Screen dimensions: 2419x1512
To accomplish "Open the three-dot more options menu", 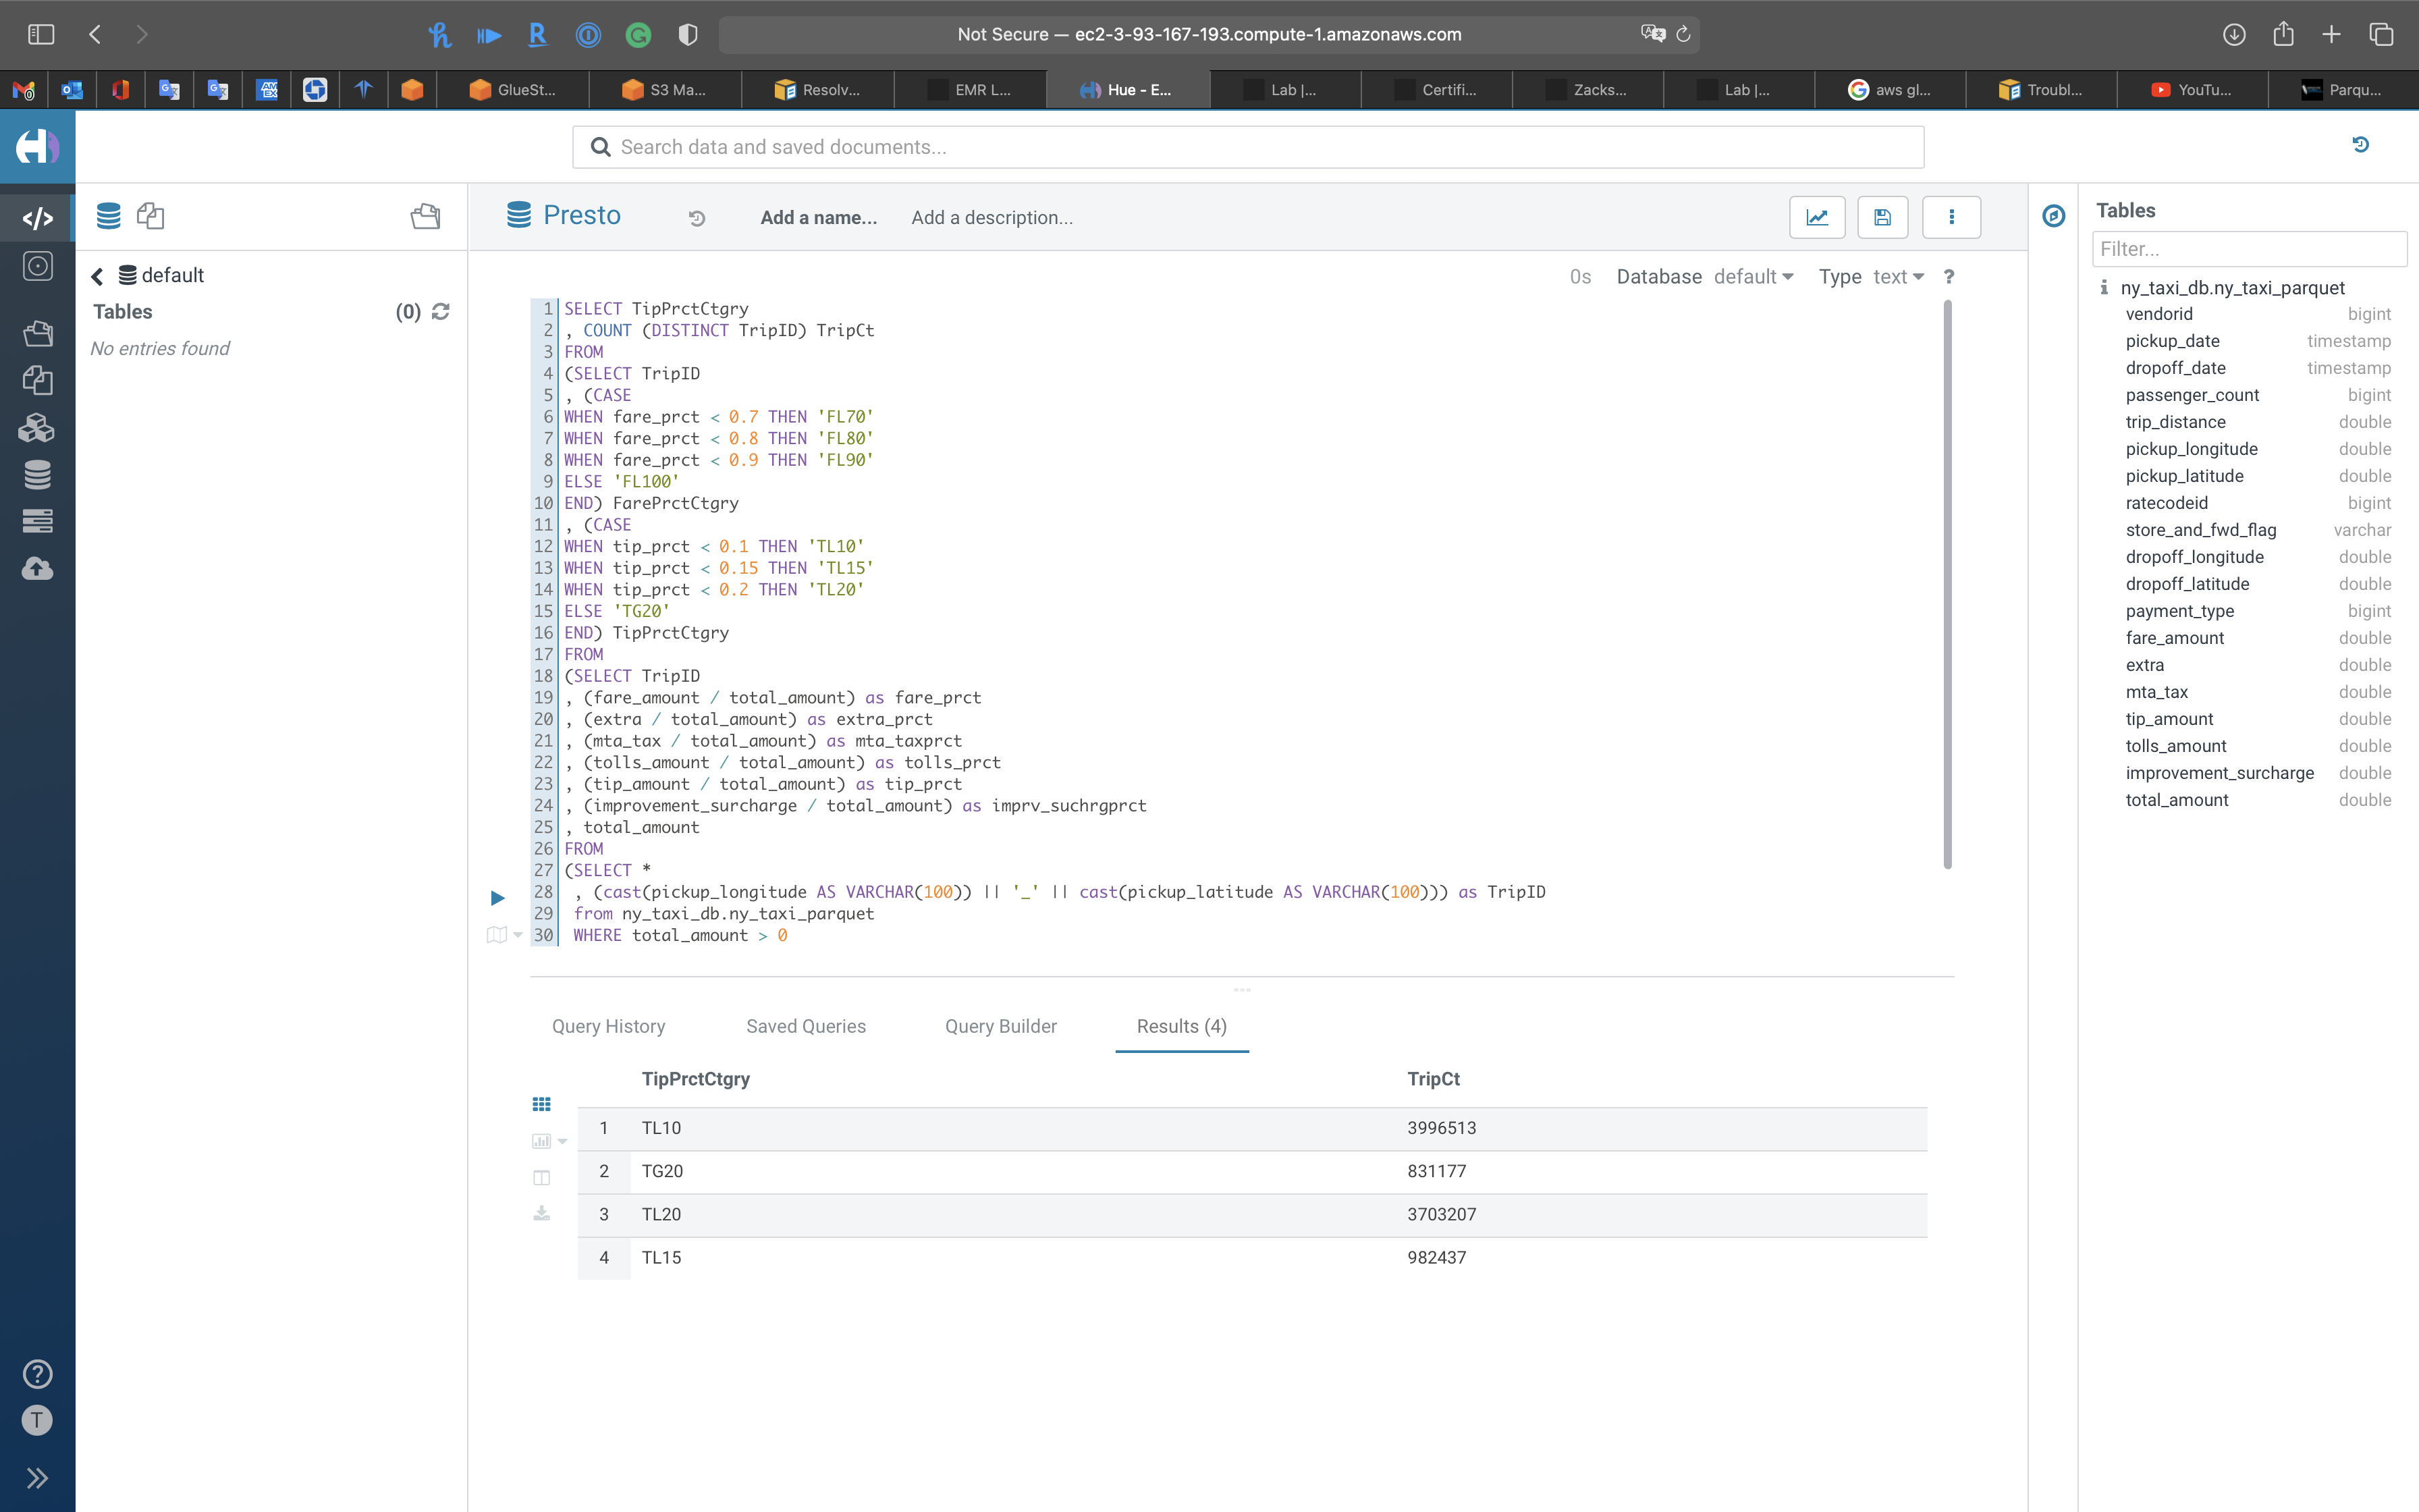I will click(1950, 217).
